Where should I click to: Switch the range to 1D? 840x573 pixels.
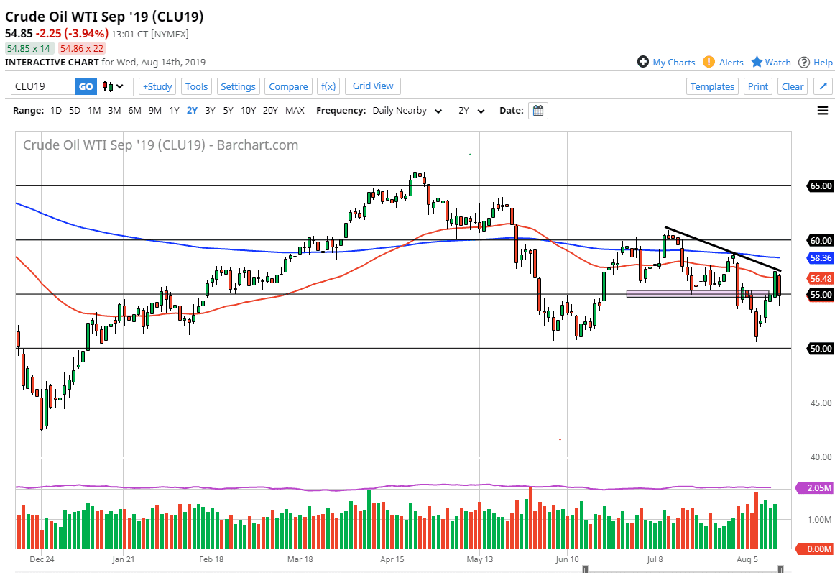pyautogui.click(x=56, y=110)
